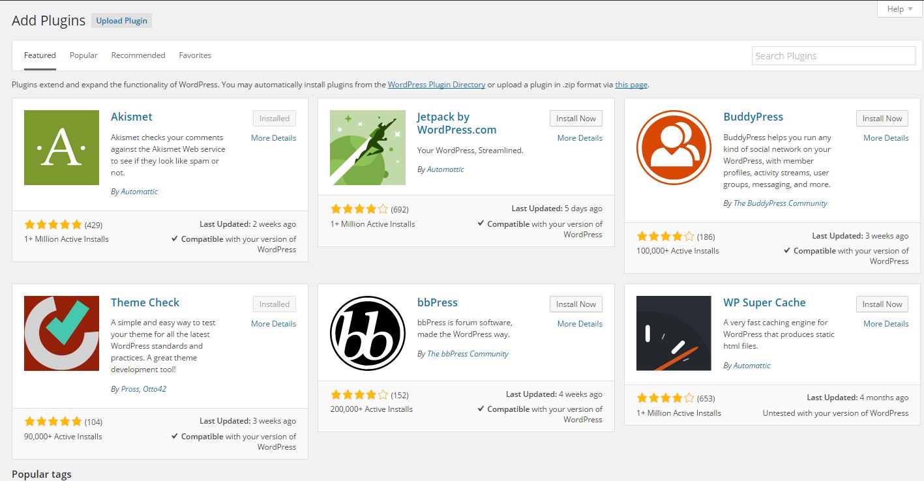Install Jetpack with Install Now button
The width and height of the screenshot is (924, 481).
coord(576,119)
